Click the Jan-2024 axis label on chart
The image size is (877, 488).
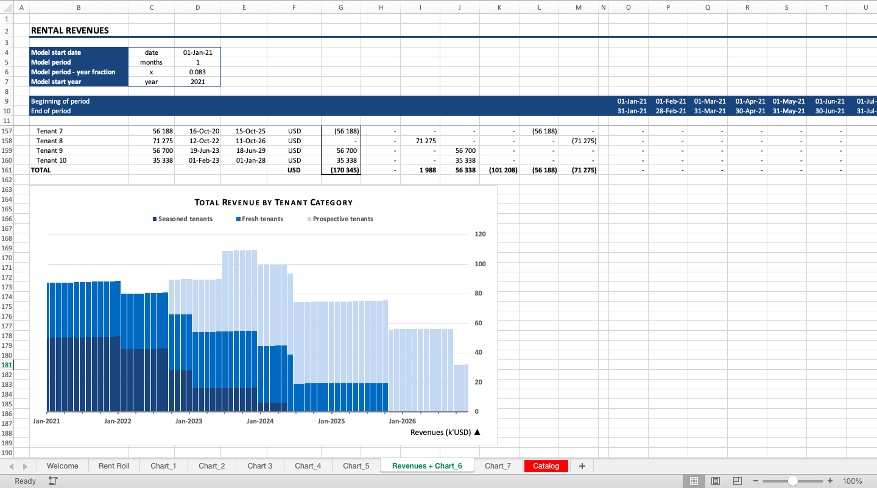(260, 421)
